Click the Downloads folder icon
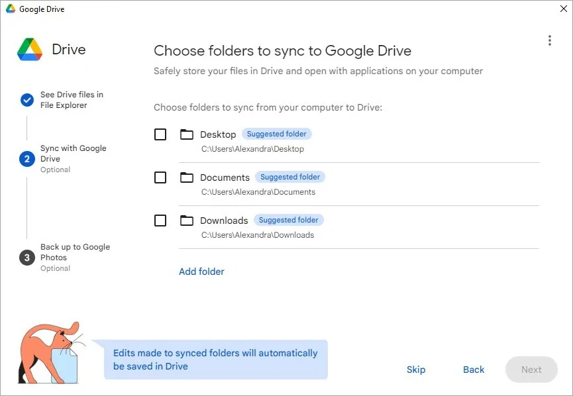573x396 pixels. coord(186,220)
